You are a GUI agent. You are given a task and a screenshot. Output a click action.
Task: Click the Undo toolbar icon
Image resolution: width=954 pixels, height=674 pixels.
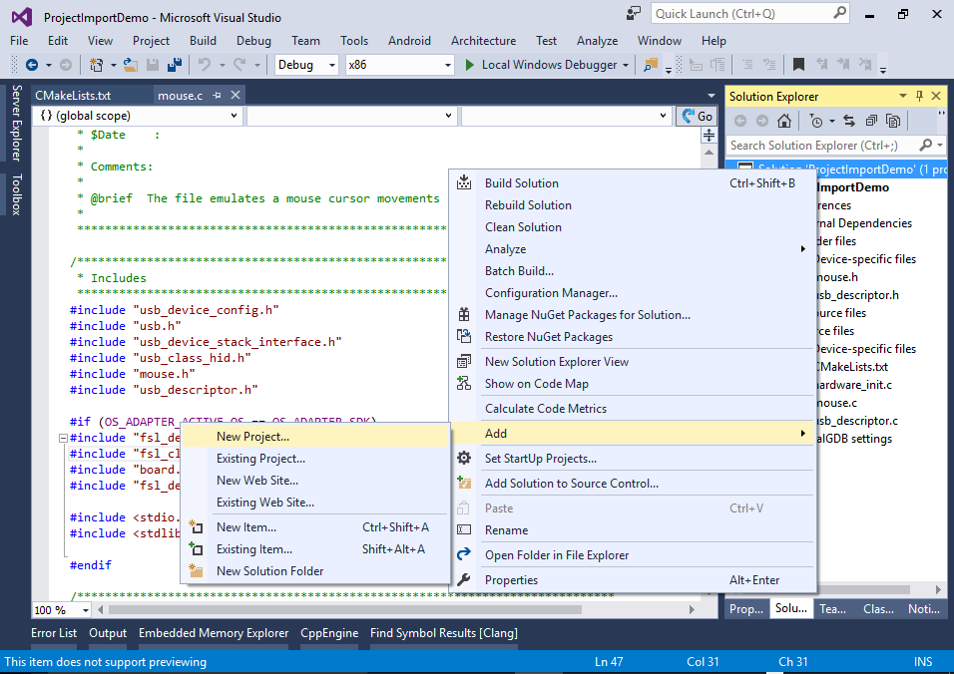(x=205, y=65)
